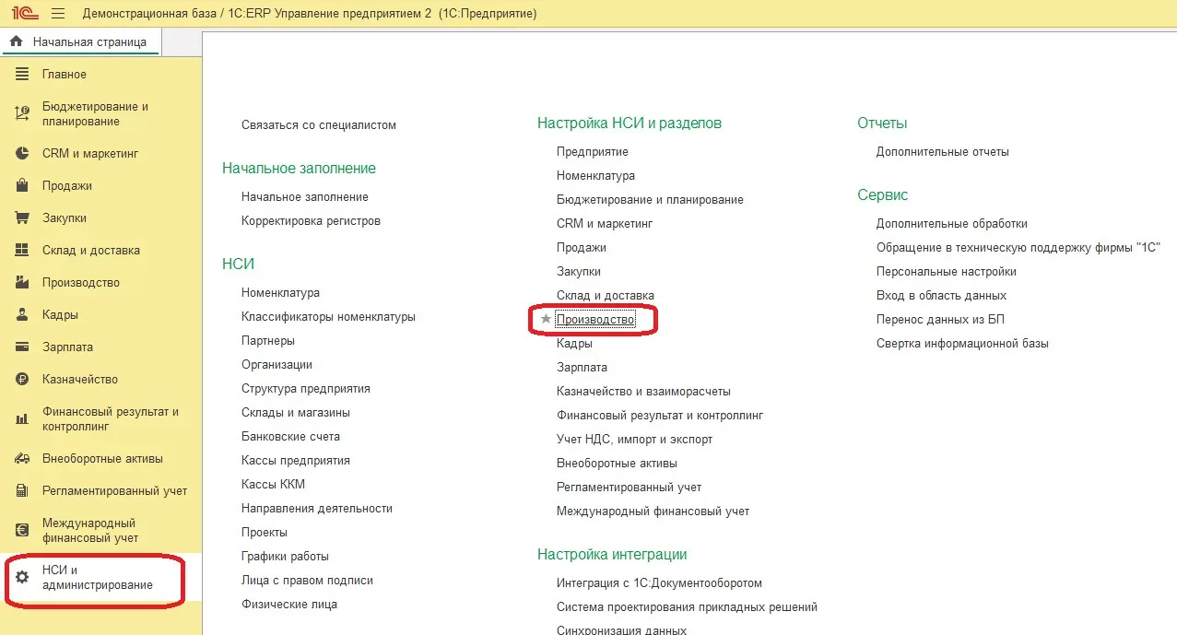This screenshot has width=1177, height=635.
Task: Open Лица с правом подписи
Action: [x=307, y=580]
